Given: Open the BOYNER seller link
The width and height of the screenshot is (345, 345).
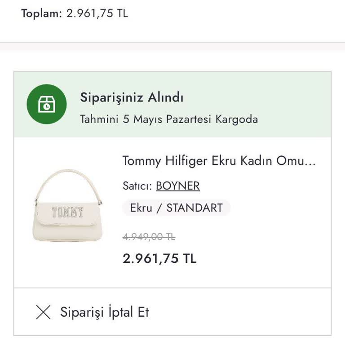Looking at the screenshot, I should (x=177, y=186).
